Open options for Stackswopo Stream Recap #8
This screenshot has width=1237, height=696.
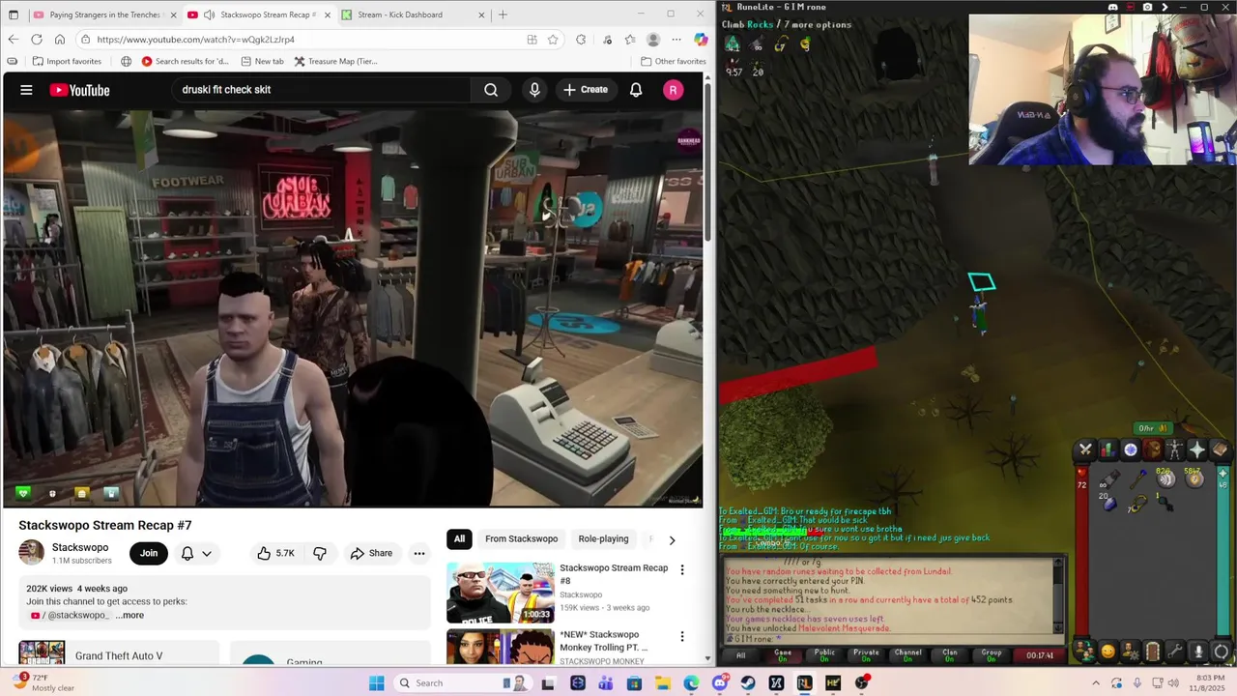681,570
